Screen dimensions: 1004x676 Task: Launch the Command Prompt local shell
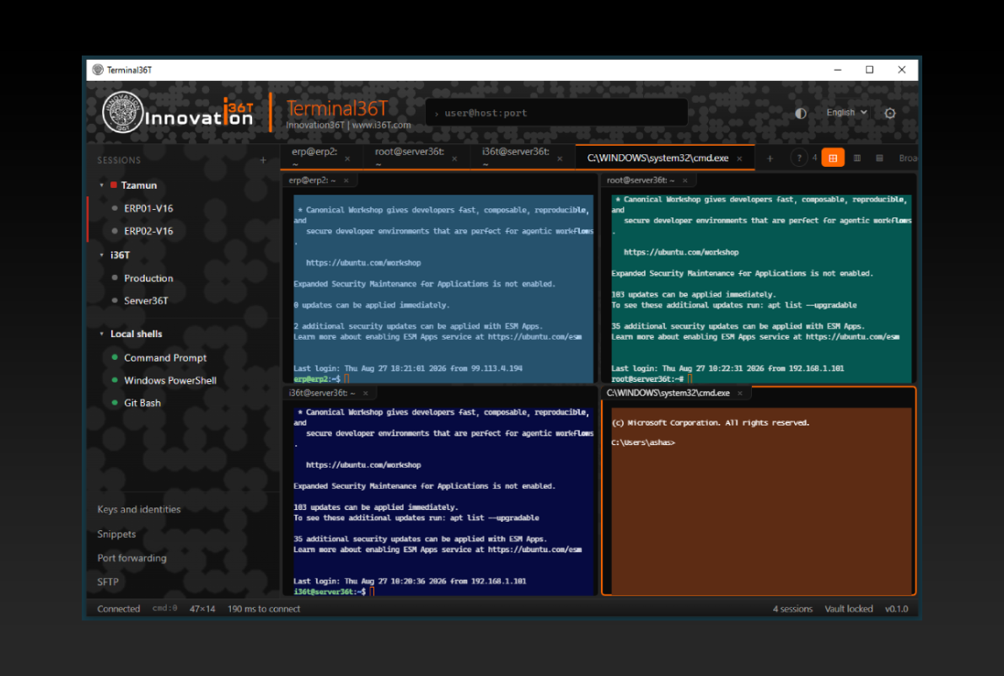point(165,357)
